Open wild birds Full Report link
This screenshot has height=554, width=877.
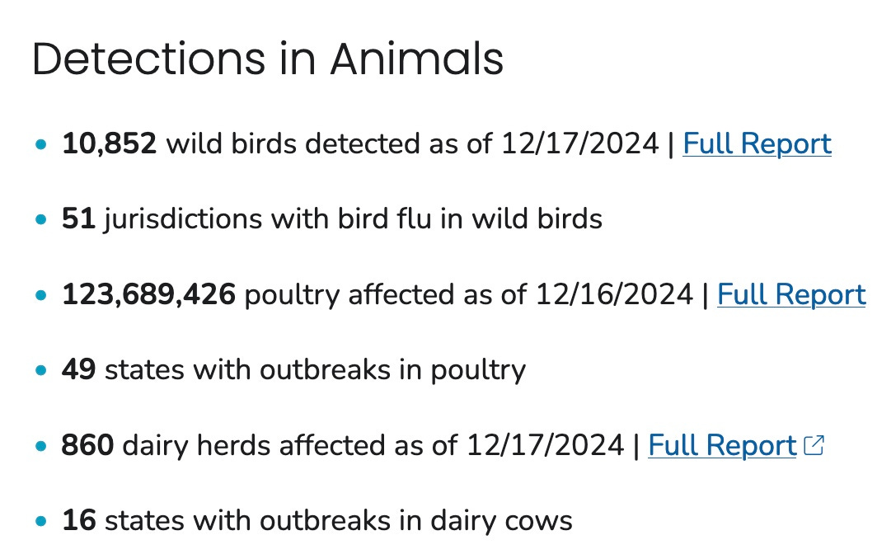point(757,143)
